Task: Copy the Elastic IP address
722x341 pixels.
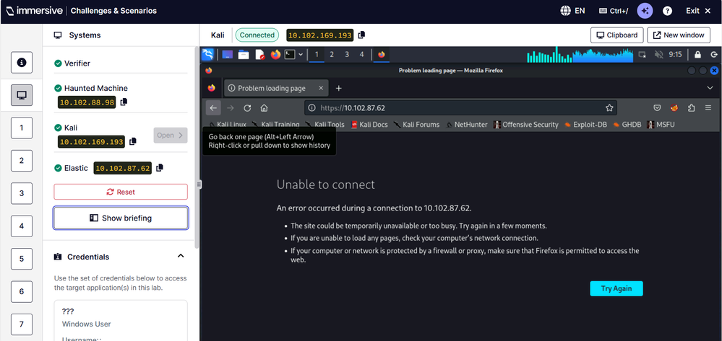Action: [x=160, y=168]
